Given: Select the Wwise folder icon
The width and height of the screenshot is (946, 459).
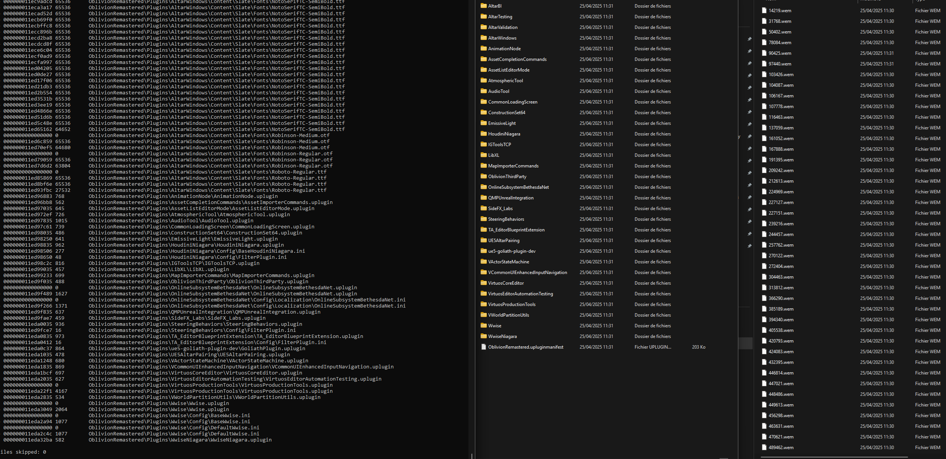Looking at the screenshot, I should (484, 325).
